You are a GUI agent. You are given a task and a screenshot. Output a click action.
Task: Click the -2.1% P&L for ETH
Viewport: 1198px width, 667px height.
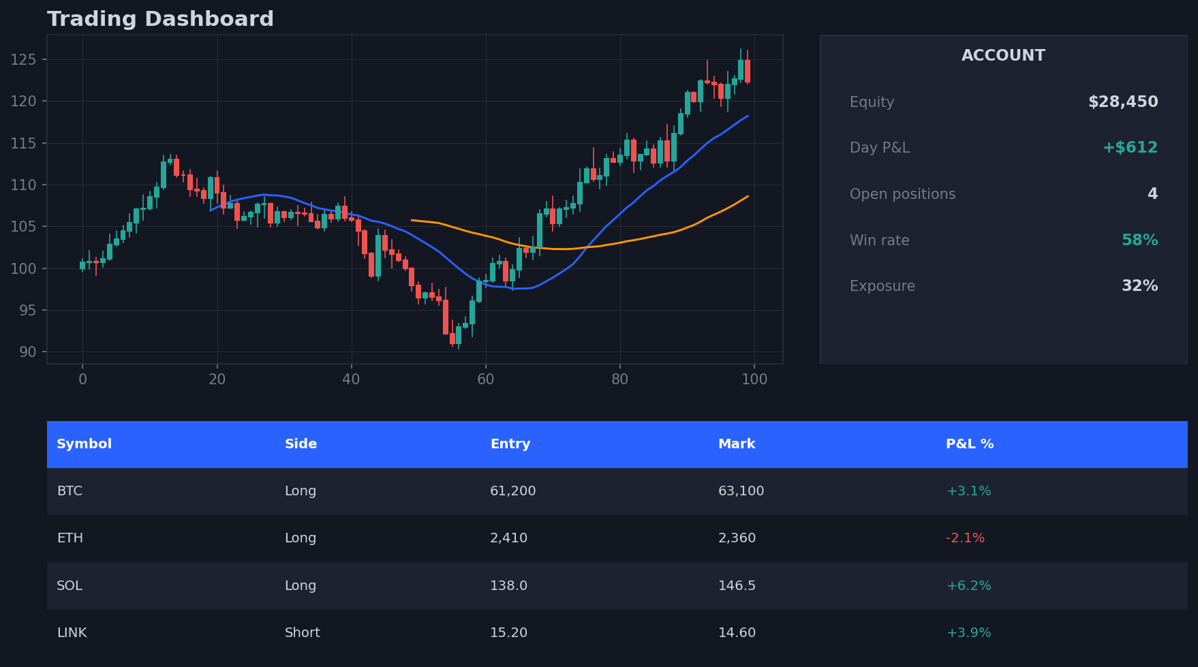pyautogui.click(x=965, y=538)
